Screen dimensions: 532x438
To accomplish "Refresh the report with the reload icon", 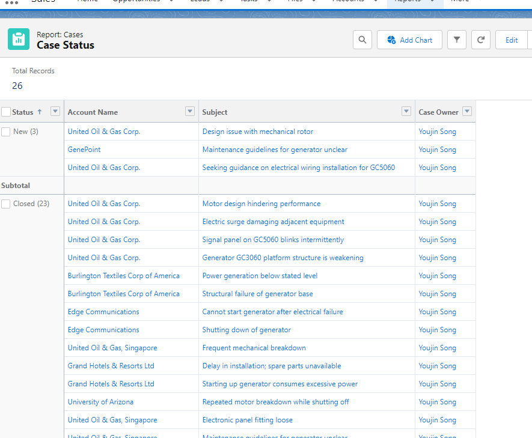I will [481, 40].
